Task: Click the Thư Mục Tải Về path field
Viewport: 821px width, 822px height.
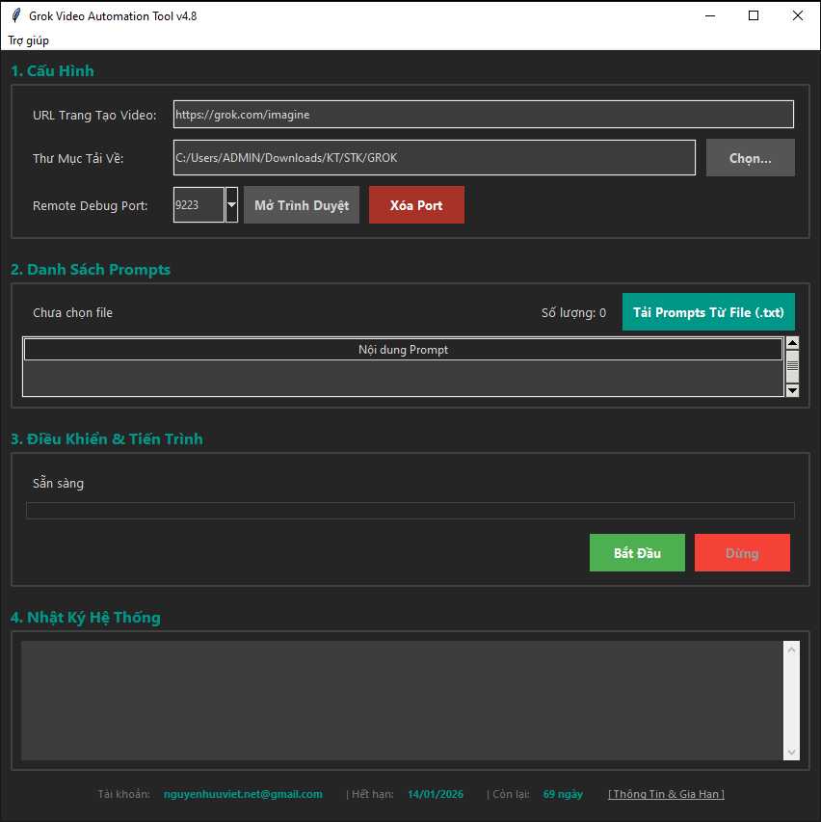Action: (434, 158)
